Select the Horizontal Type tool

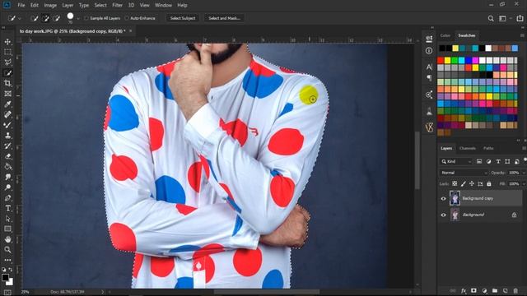coord(7,208)
